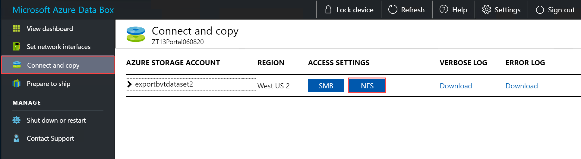
Task: Click the Settings gear icon in header
Action: [x=486, y=10]
